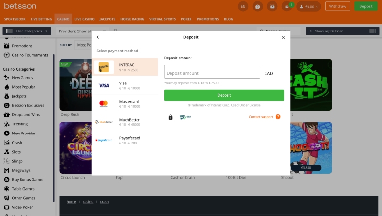The image size is (382, 216).
Task: Click the Visa logo icon
Action: coord(104,85)
